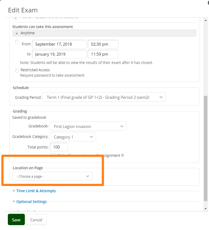209x230 pixels.
Task: Click the 11:59 pm end time field
Action: point(103,54)
